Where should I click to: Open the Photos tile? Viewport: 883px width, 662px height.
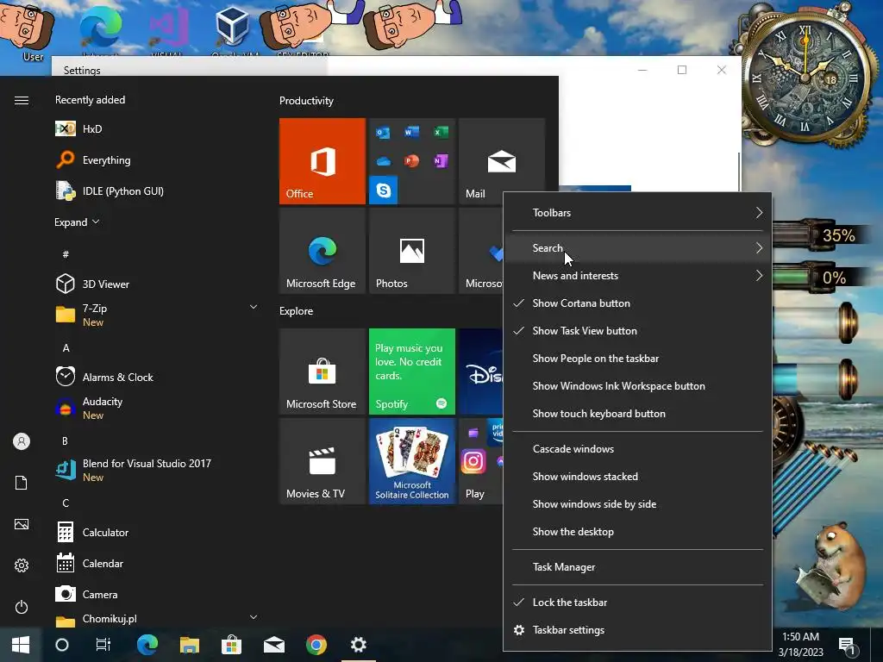(x=411, y=251)
